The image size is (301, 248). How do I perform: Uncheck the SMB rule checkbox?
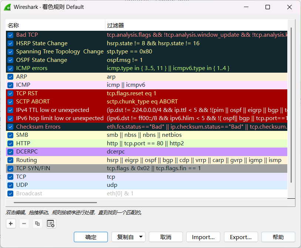[x=10, y=135]
